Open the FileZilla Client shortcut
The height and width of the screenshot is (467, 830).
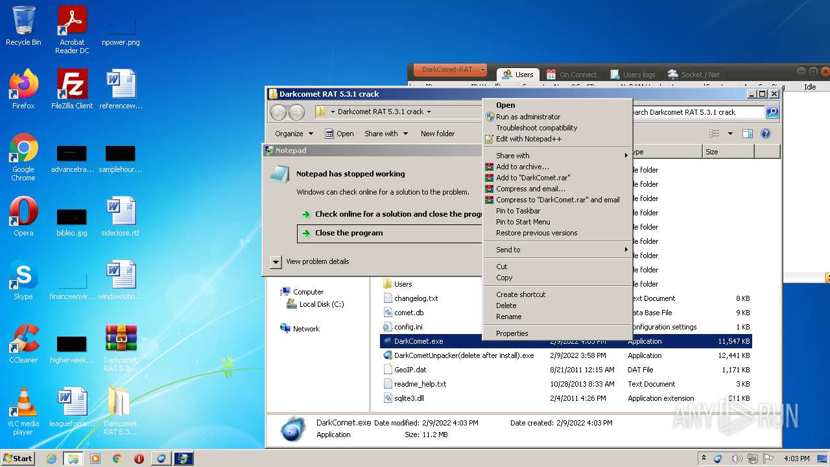(x=72, y=90)
